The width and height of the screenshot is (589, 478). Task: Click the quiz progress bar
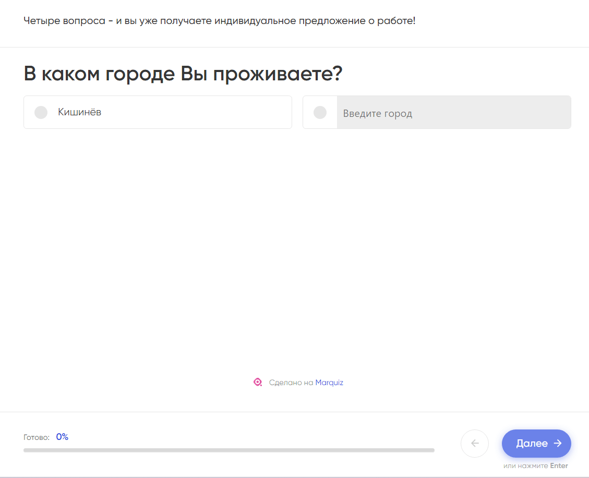[229, 450]
